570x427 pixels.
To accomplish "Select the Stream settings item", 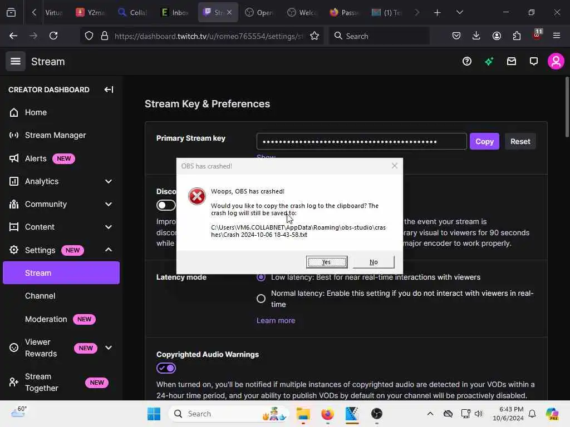I will click(x=61, y=273).
